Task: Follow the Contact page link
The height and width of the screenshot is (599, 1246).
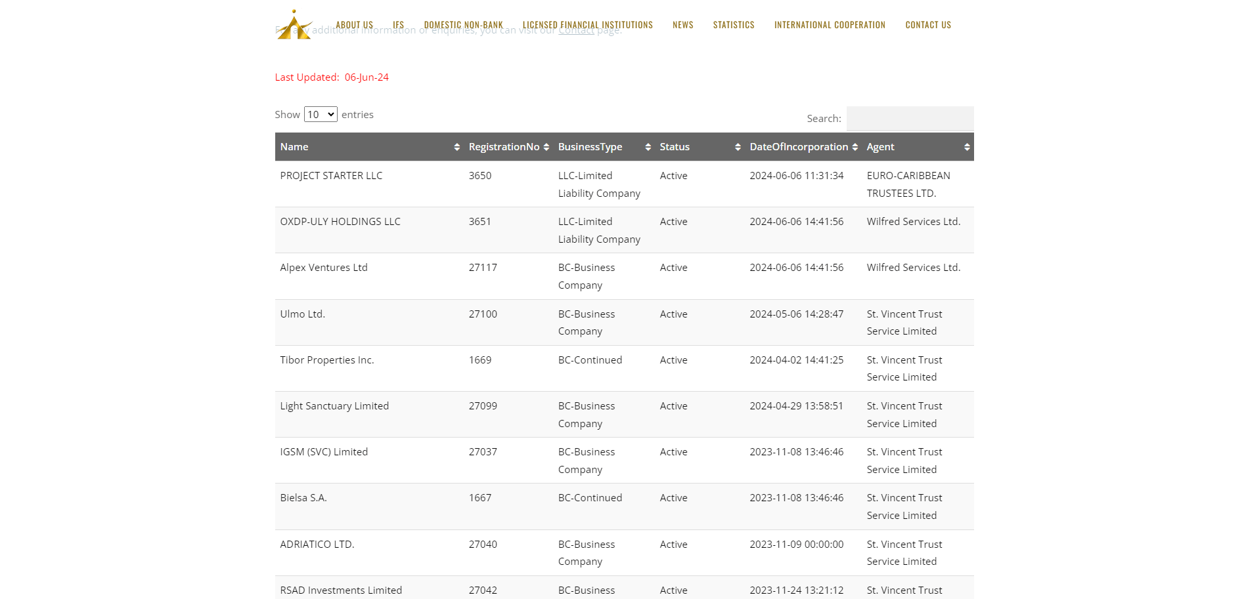Action: (576, 30)
